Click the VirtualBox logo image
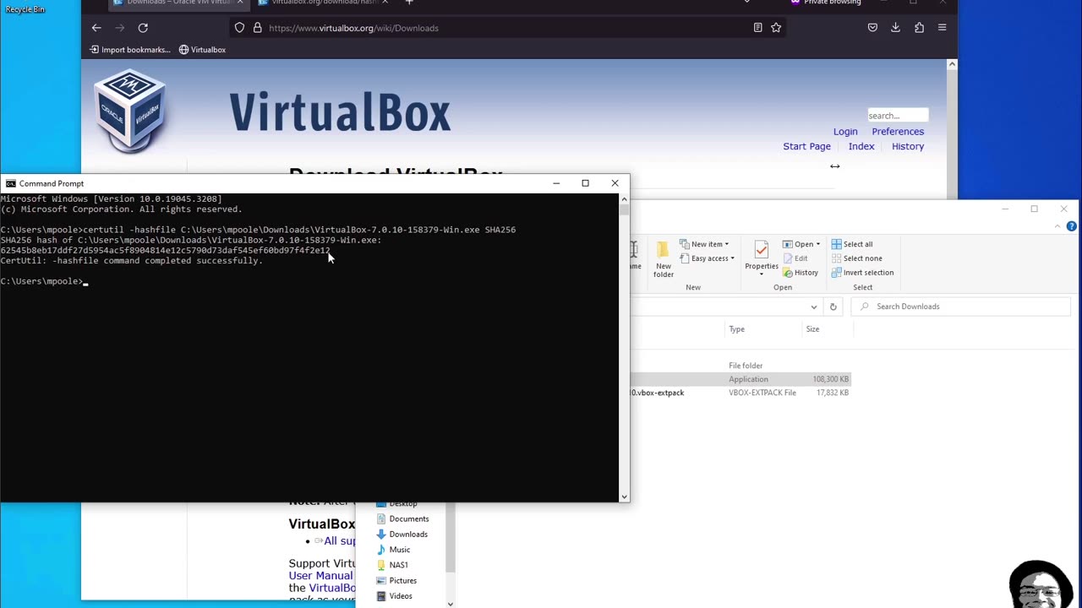The height and width of the screenshot is (608, 1082). pyautogui.click(x=130, y=111)
